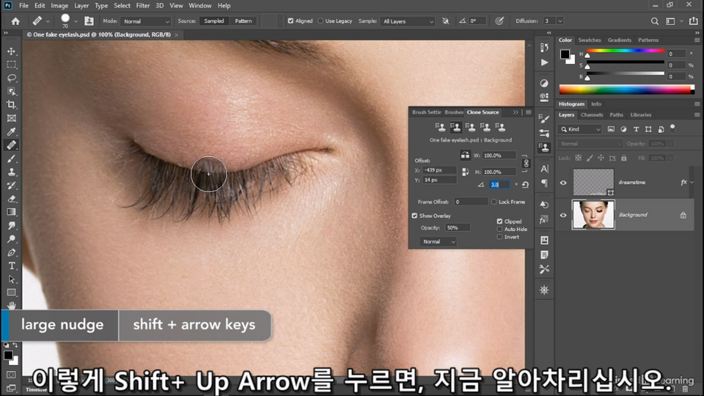Screen dimensions: 704x396
Task: Click the foreground color swatch in Color panel
Action: coord(564,54)
